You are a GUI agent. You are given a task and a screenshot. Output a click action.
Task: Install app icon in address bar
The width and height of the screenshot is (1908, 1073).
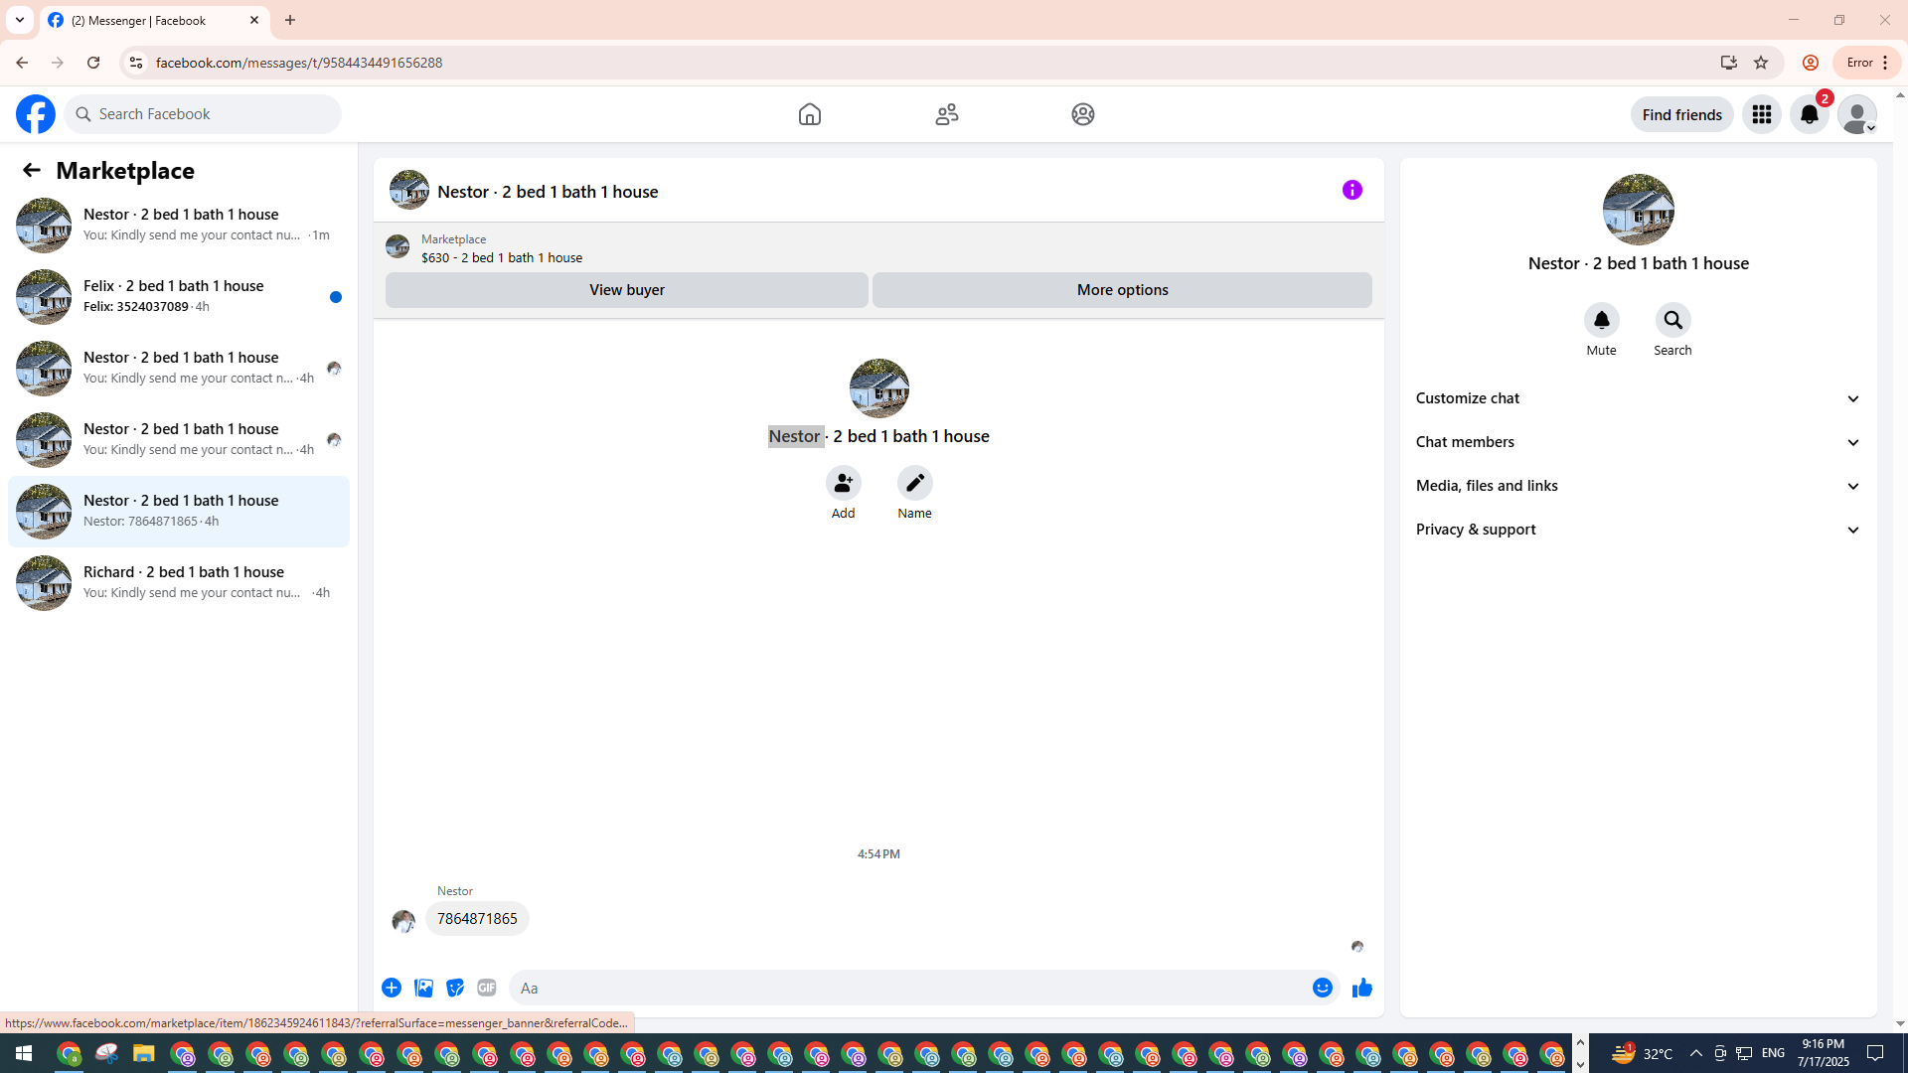[1729, 63]
